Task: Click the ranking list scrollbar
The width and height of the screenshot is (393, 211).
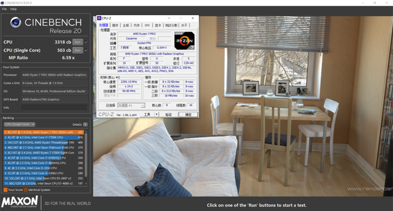Action: click(x=86, y=157)
